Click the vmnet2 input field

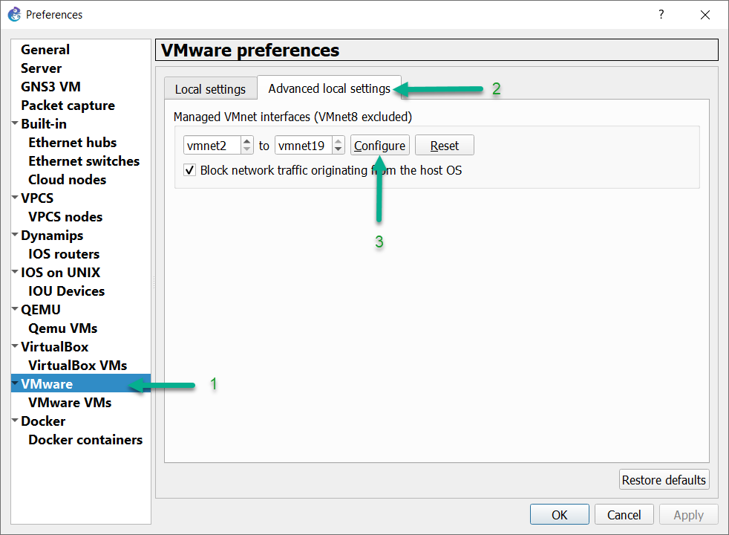pos(212,146)
